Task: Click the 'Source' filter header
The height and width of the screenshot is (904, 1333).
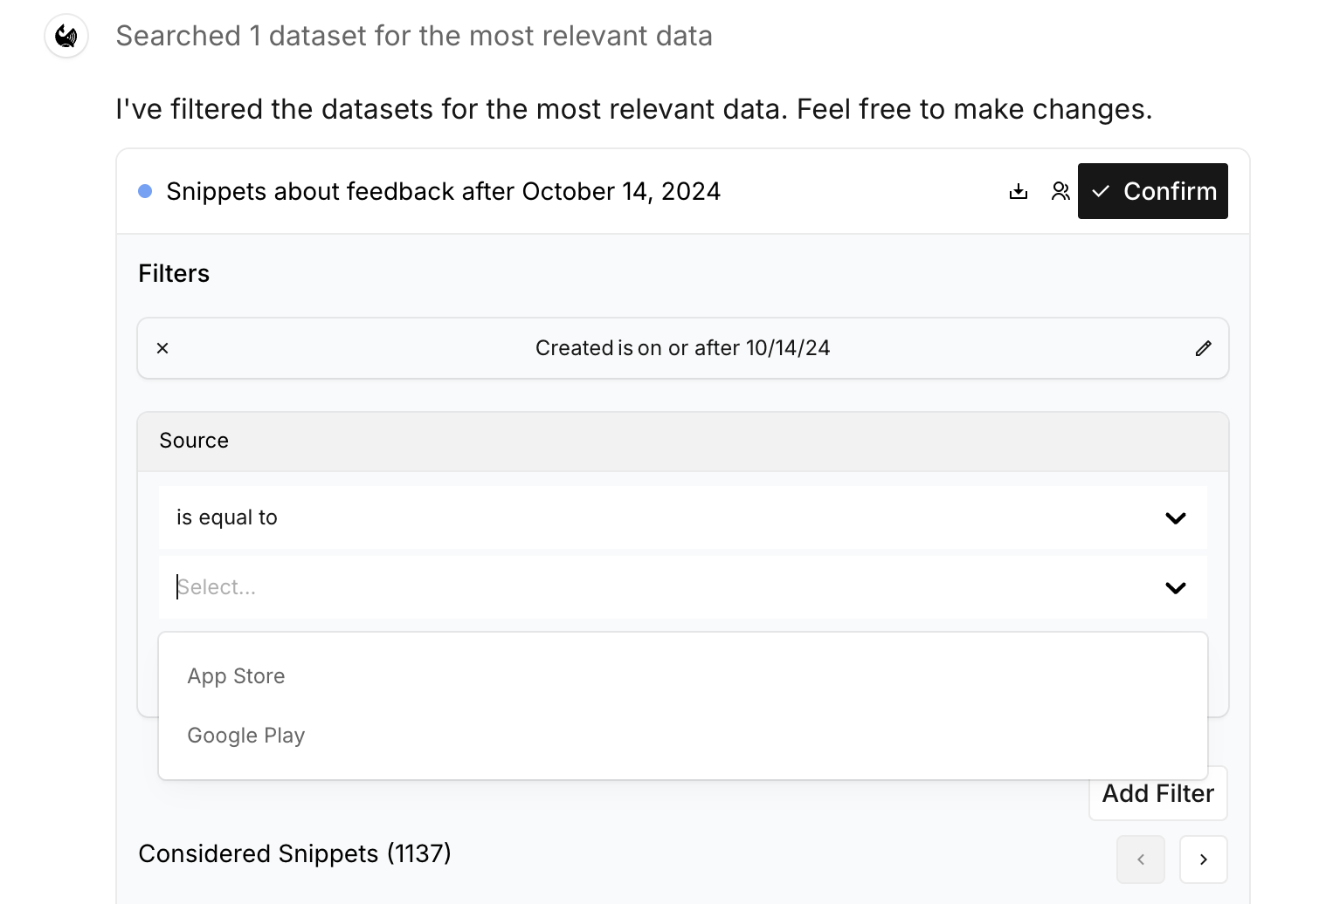Action: [683, 441]
